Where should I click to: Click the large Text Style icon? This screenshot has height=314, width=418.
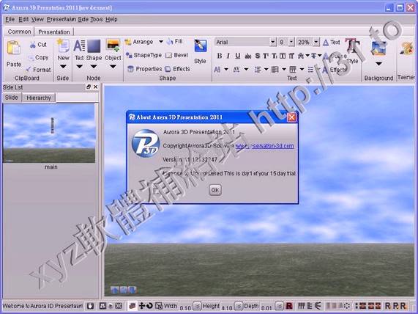[352, 45]
